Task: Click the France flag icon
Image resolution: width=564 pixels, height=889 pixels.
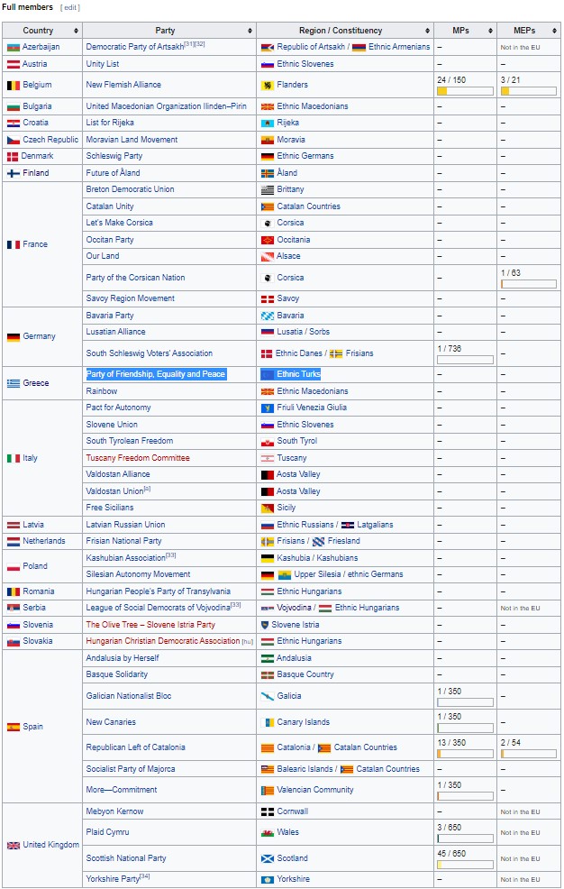Action: [x=13, y=245]
